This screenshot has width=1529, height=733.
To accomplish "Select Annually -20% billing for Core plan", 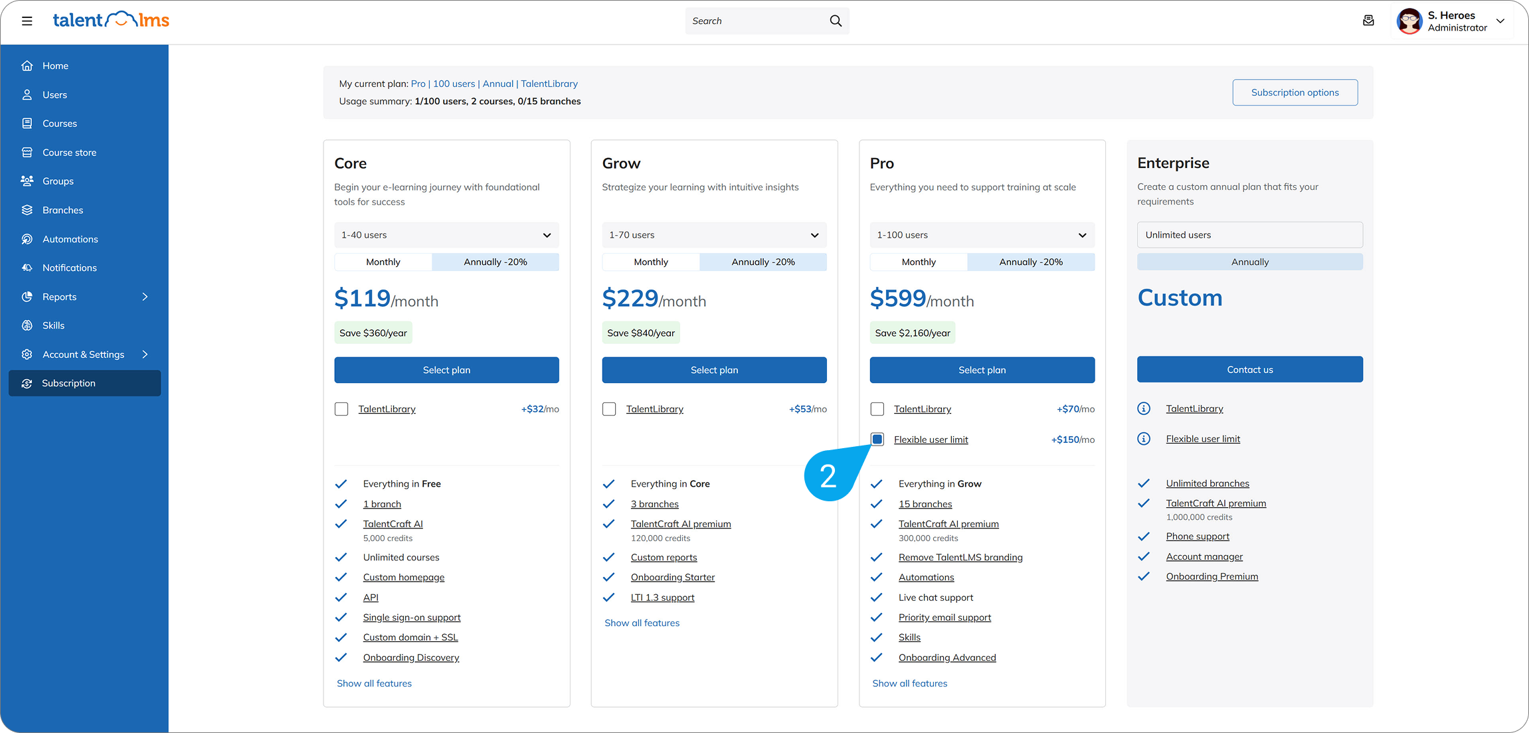I will click(x=495, y=262).
